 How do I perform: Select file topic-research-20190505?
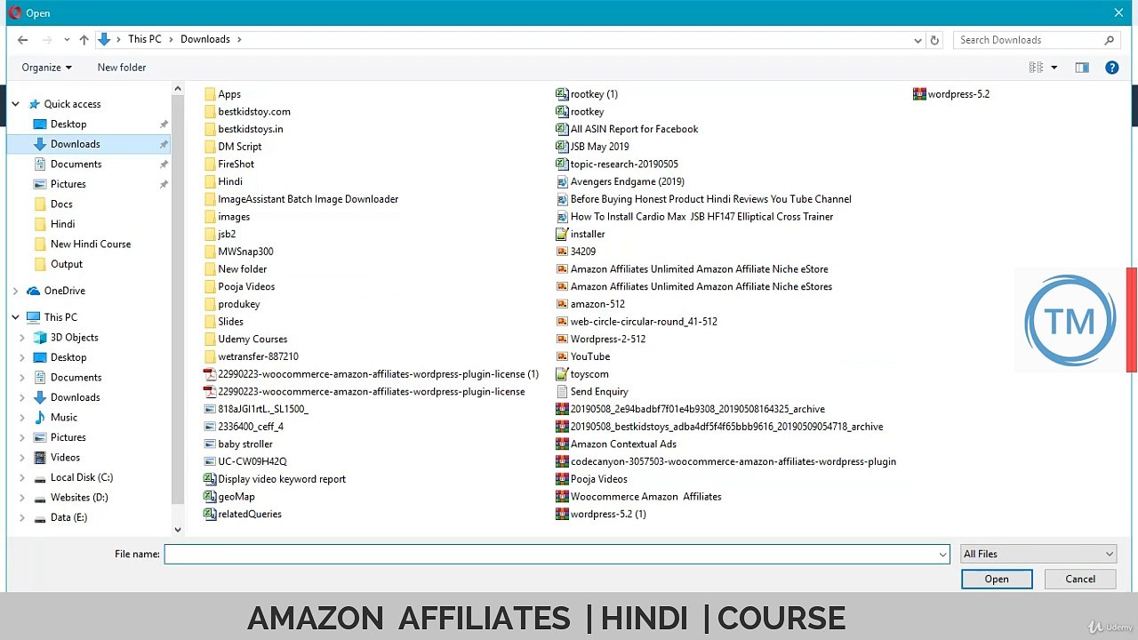(624, 164)
